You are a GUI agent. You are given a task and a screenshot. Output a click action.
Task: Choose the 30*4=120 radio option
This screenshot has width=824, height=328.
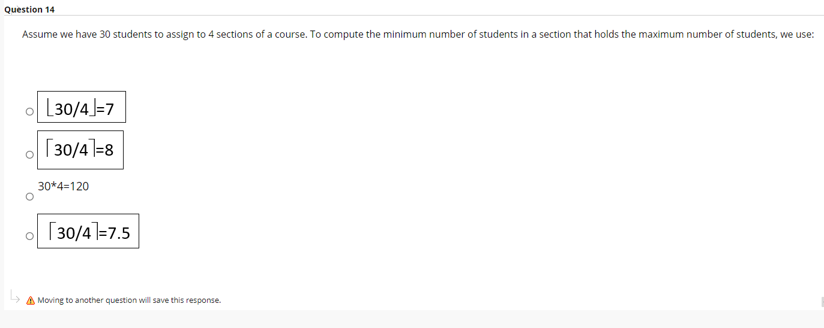(29, 197)
